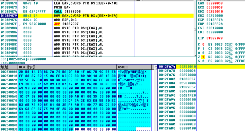
Task: Select ESP register value 0012FA74
Action: (x=215, y=20)
